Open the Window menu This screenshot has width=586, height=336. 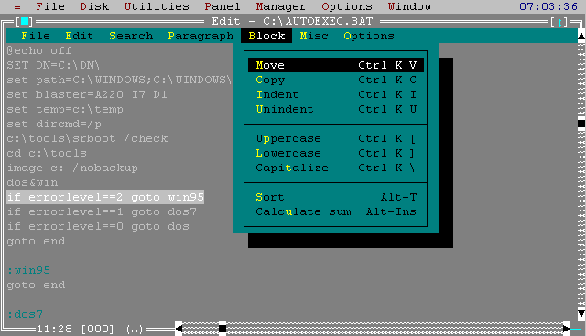click(409, 6)
